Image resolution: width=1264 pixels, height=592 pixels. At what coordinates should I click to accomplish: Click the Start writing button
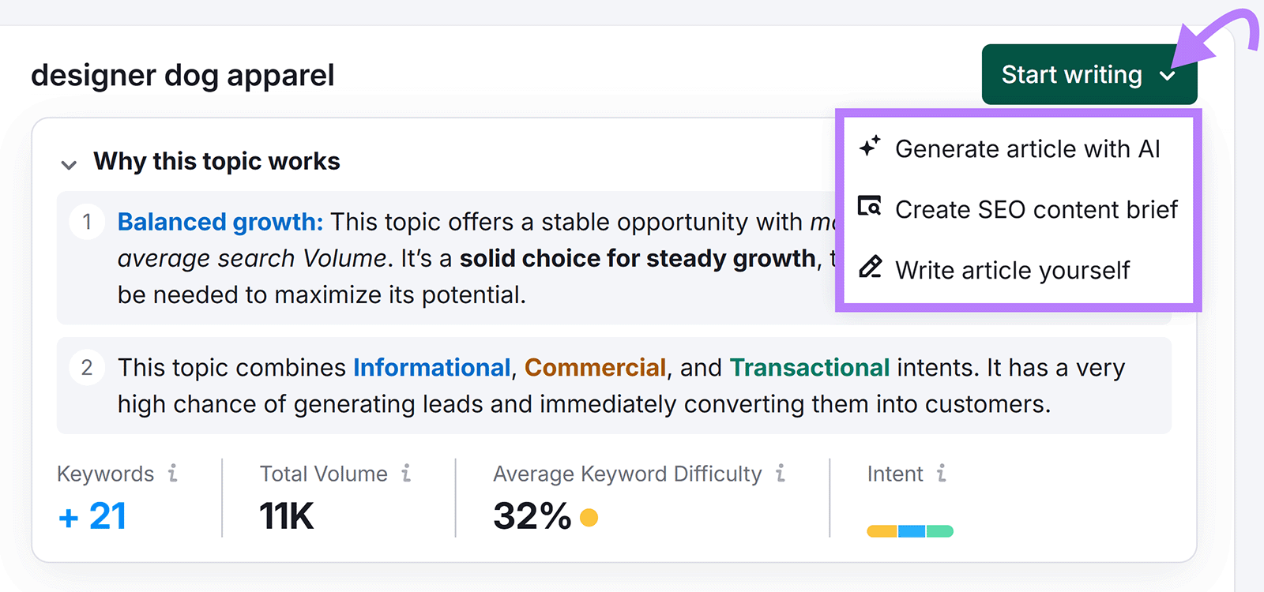1072,75
